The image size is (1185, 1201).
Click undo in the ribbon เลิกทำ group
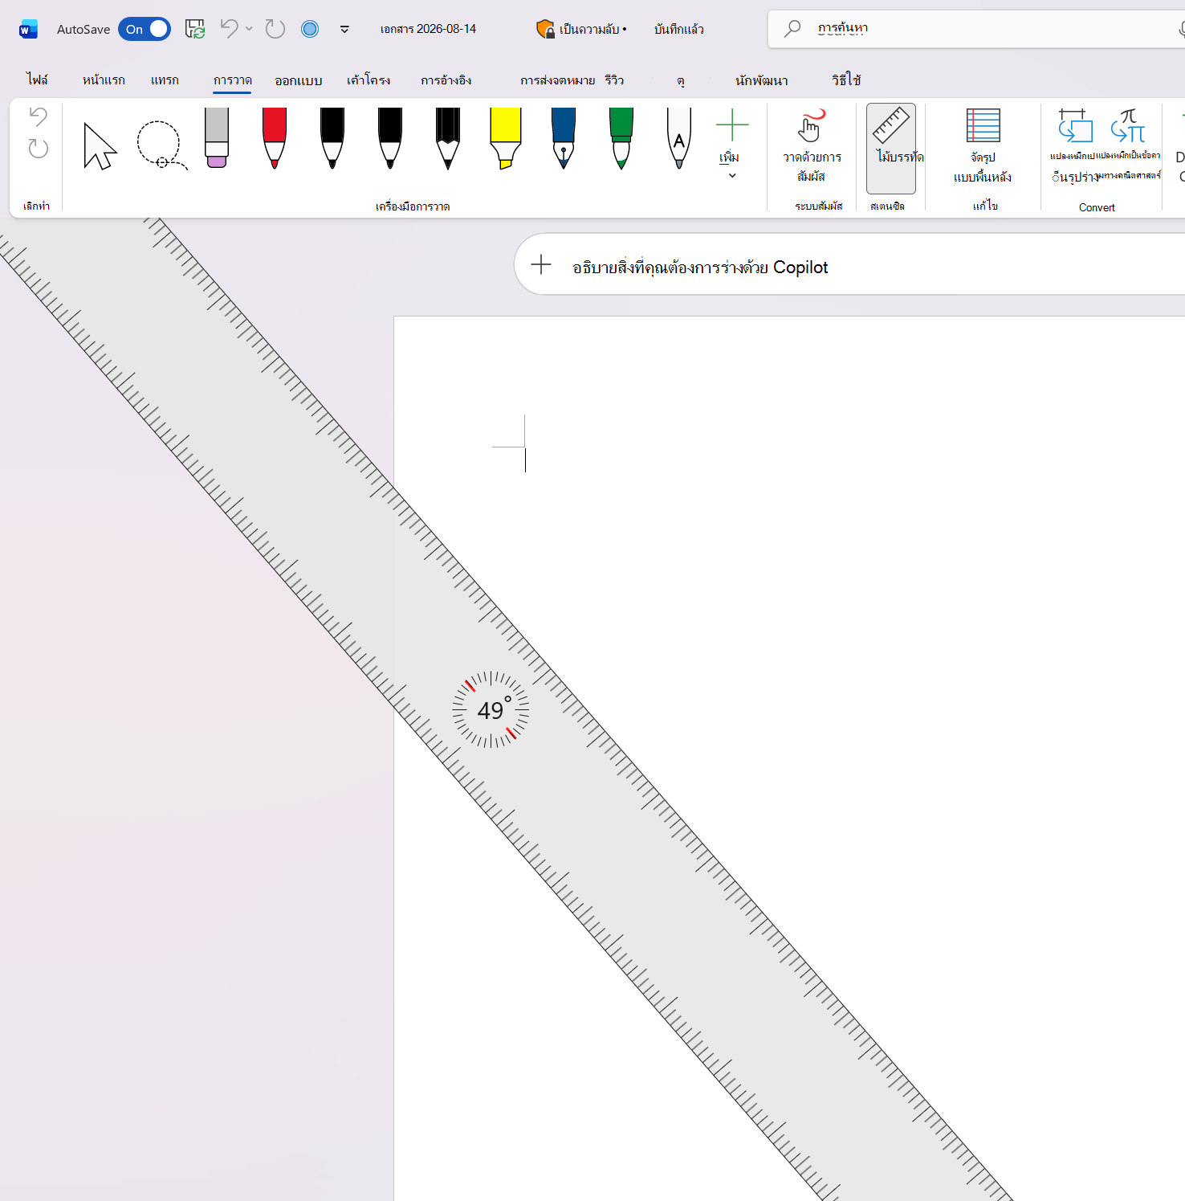tap(38, 116)
